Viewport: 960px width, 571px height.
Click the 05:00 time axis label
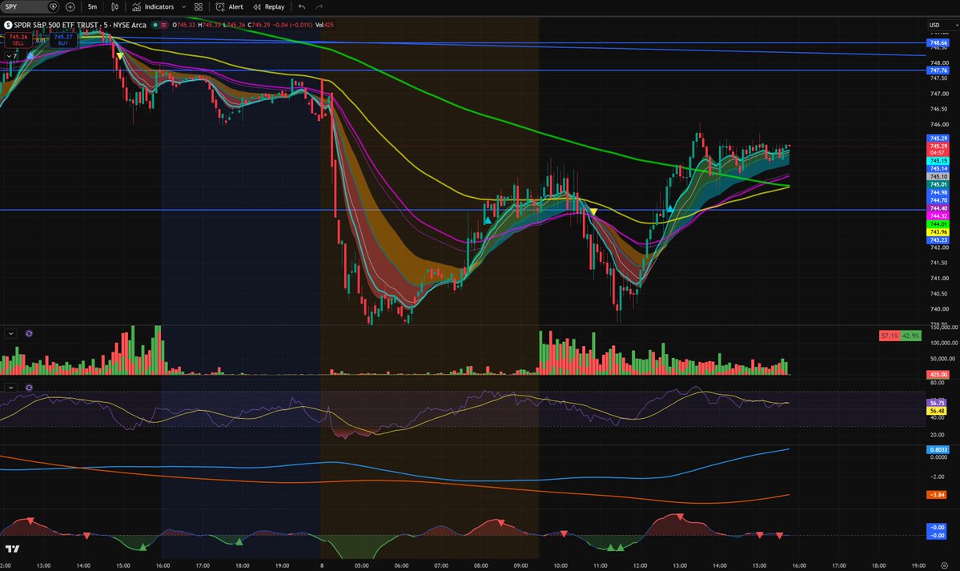point(362,565)
